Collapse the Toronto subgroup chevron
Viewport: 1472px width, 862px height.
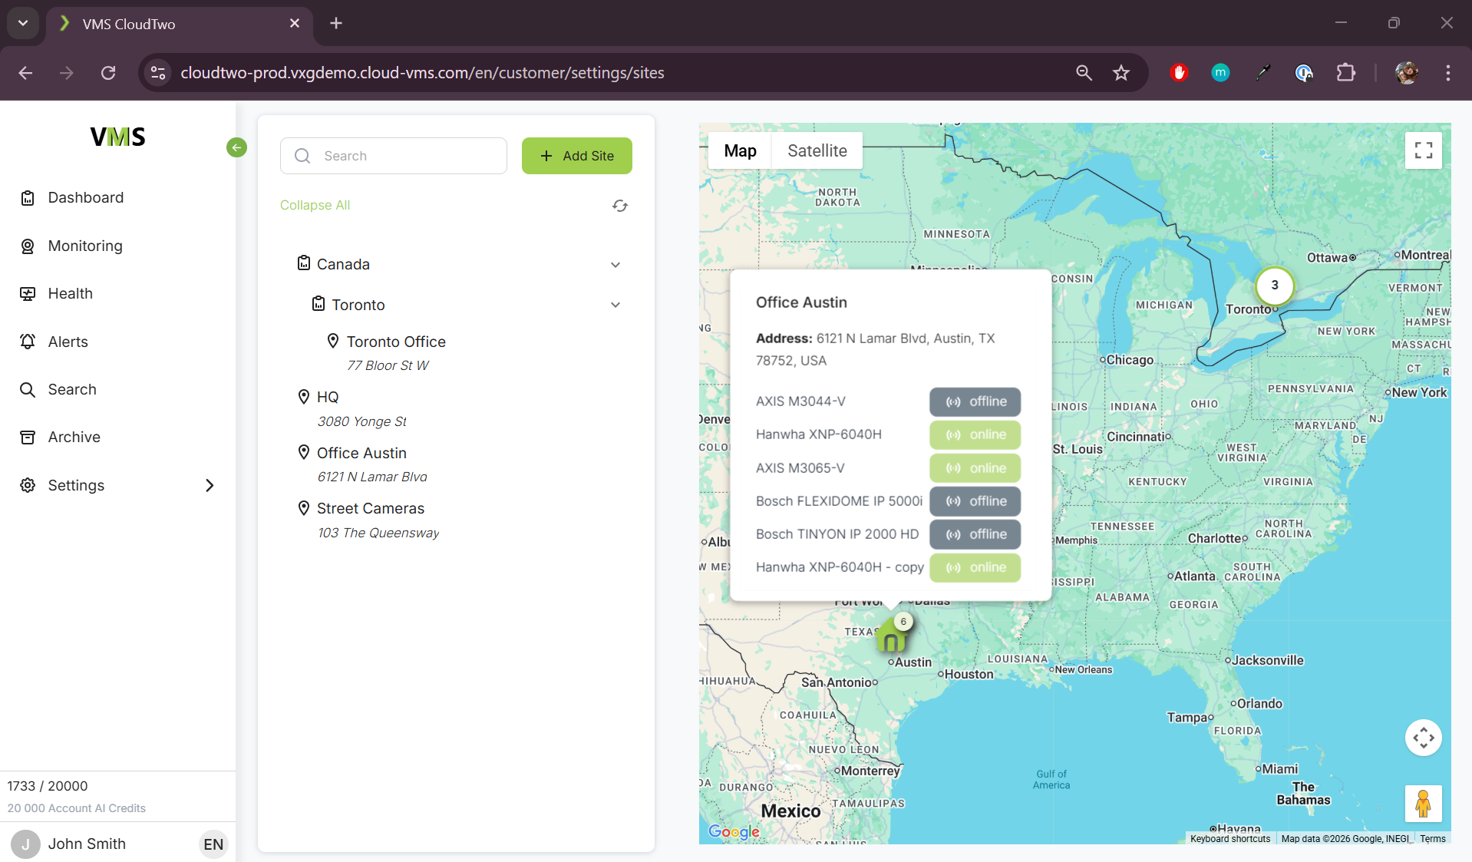[615, 305]
